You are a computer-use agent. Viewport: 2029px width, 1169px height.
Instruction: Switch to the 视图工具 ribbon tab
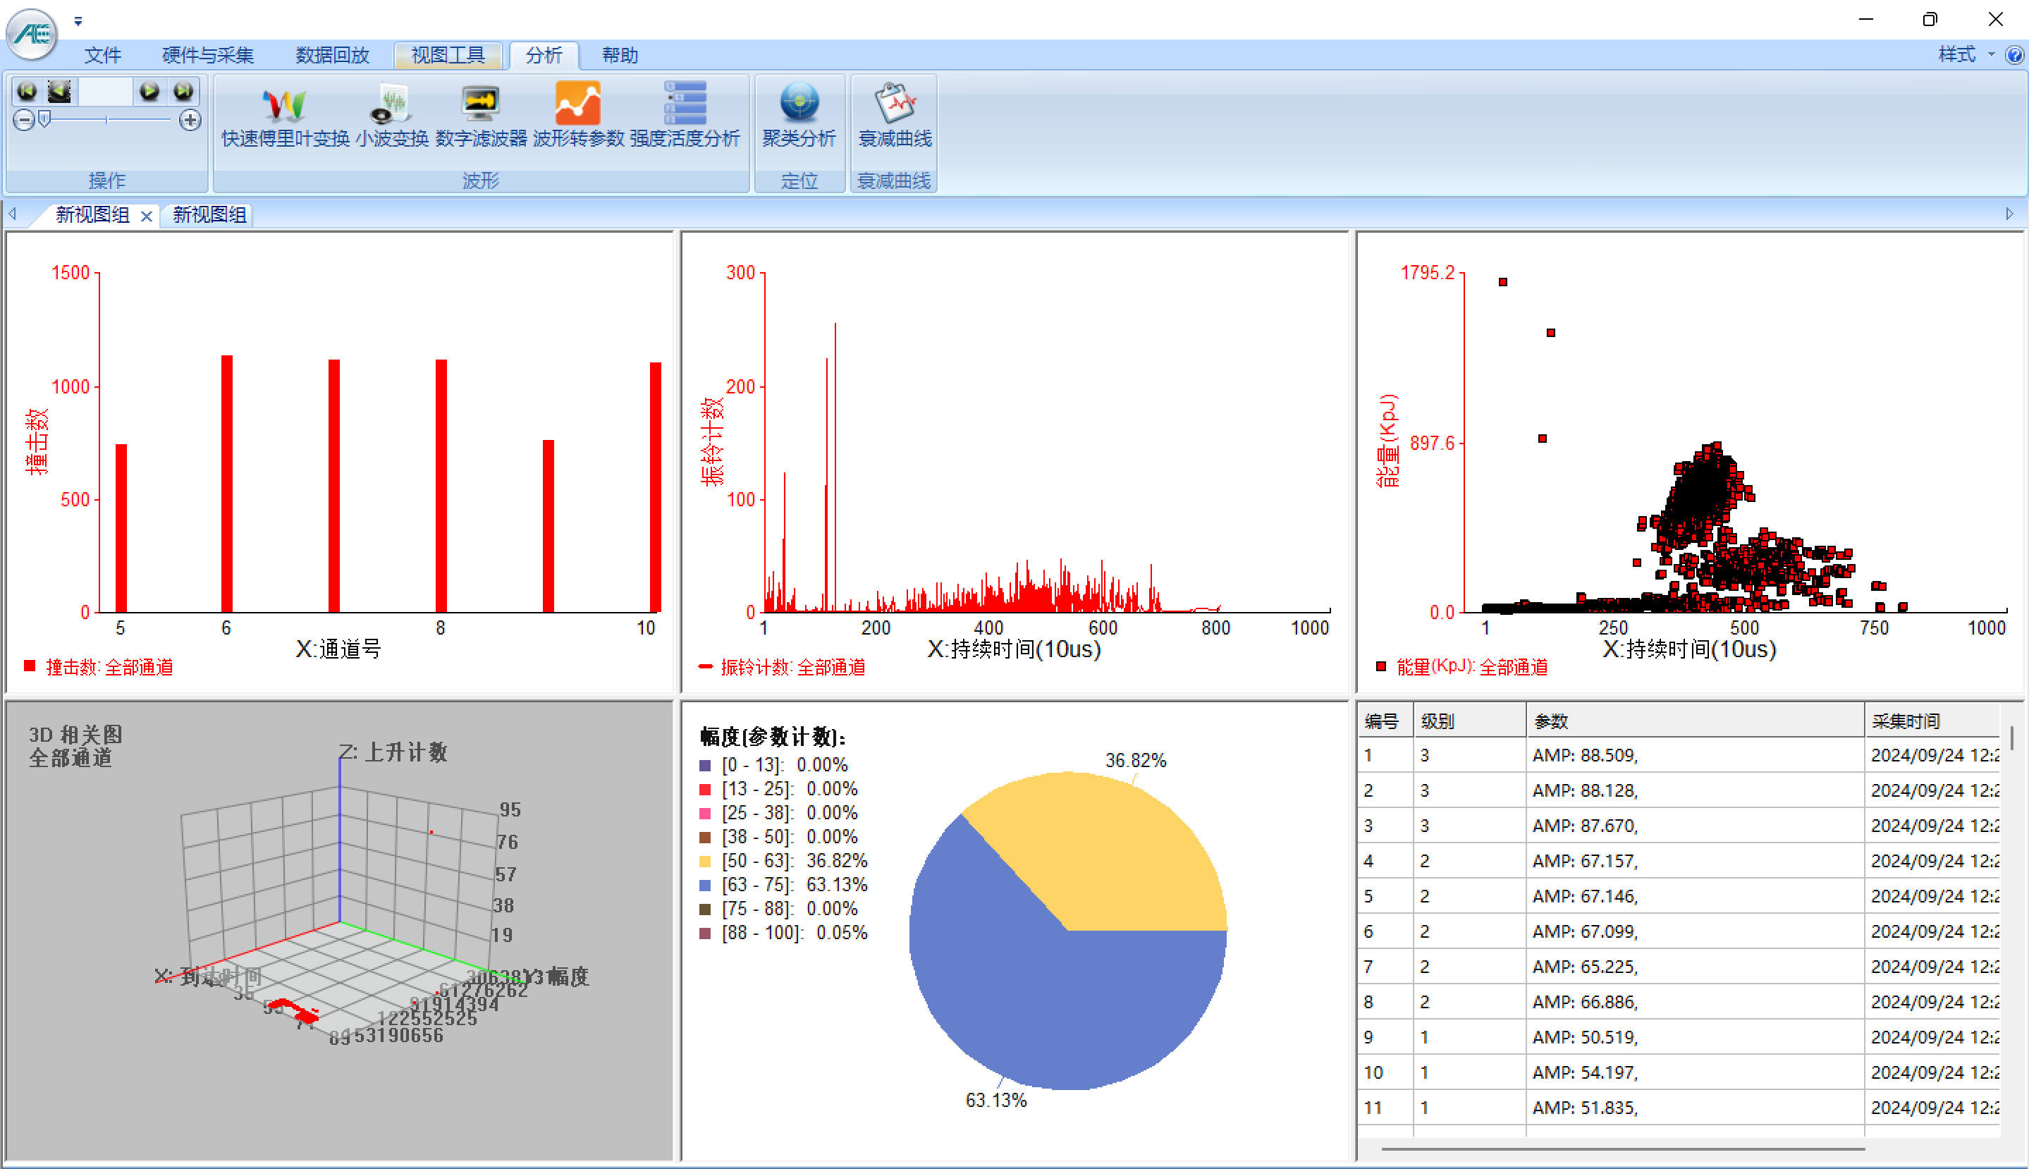pyautogui.click(x=448, y=56)
